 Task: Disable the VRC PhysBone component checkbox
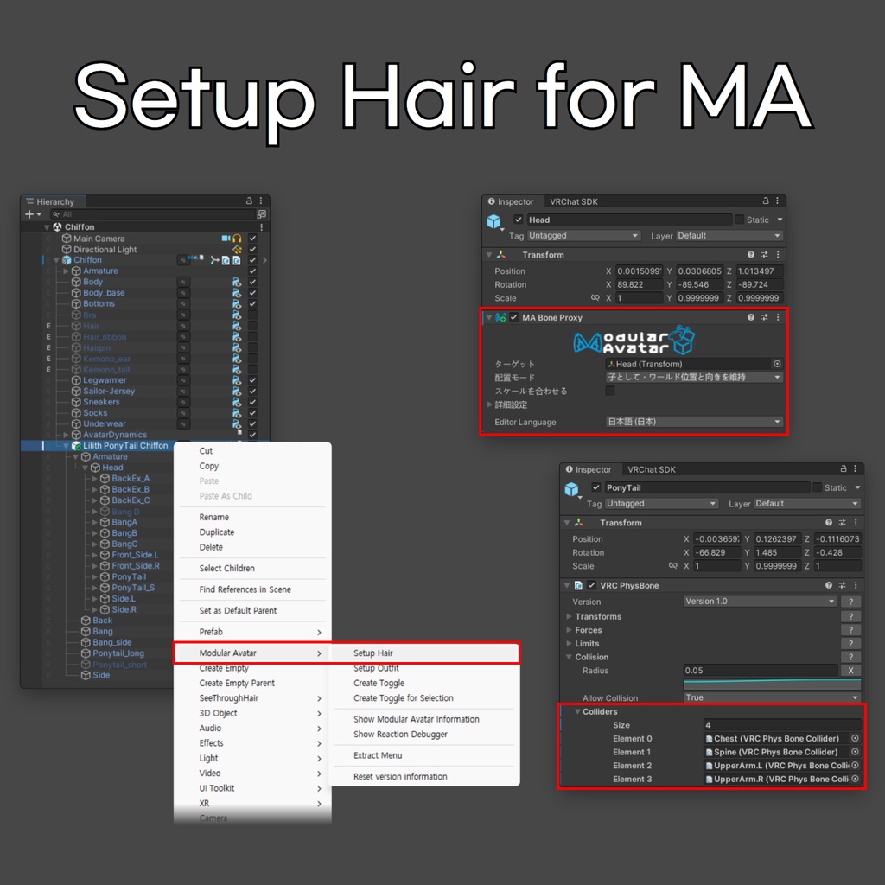pyautogui.click(x=591, y=585)
